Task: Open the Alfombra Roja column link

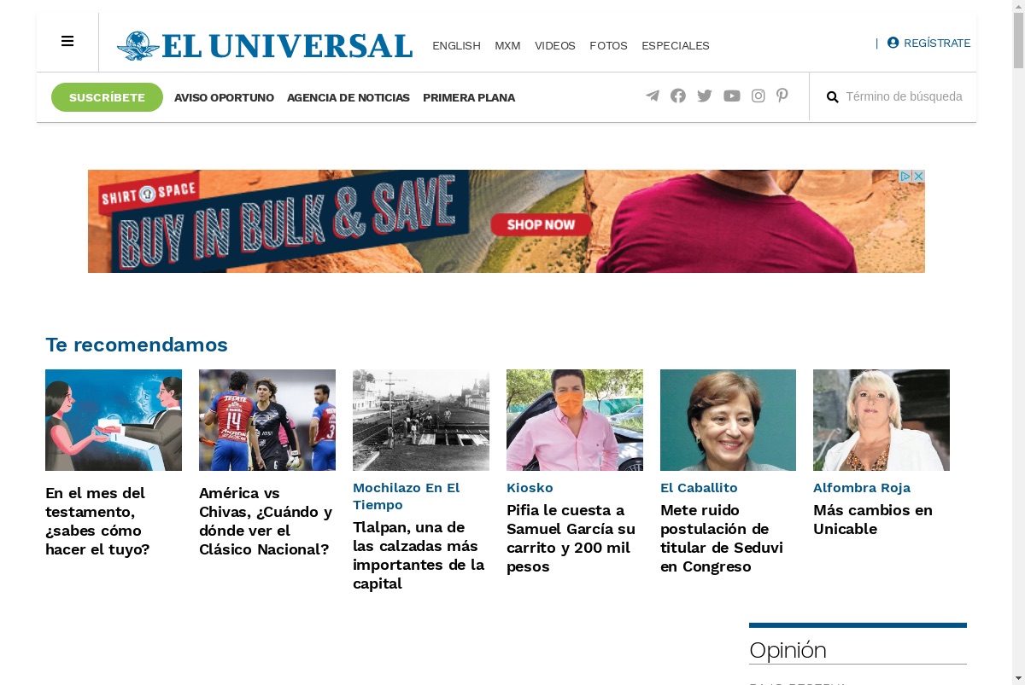Action: 862,488
